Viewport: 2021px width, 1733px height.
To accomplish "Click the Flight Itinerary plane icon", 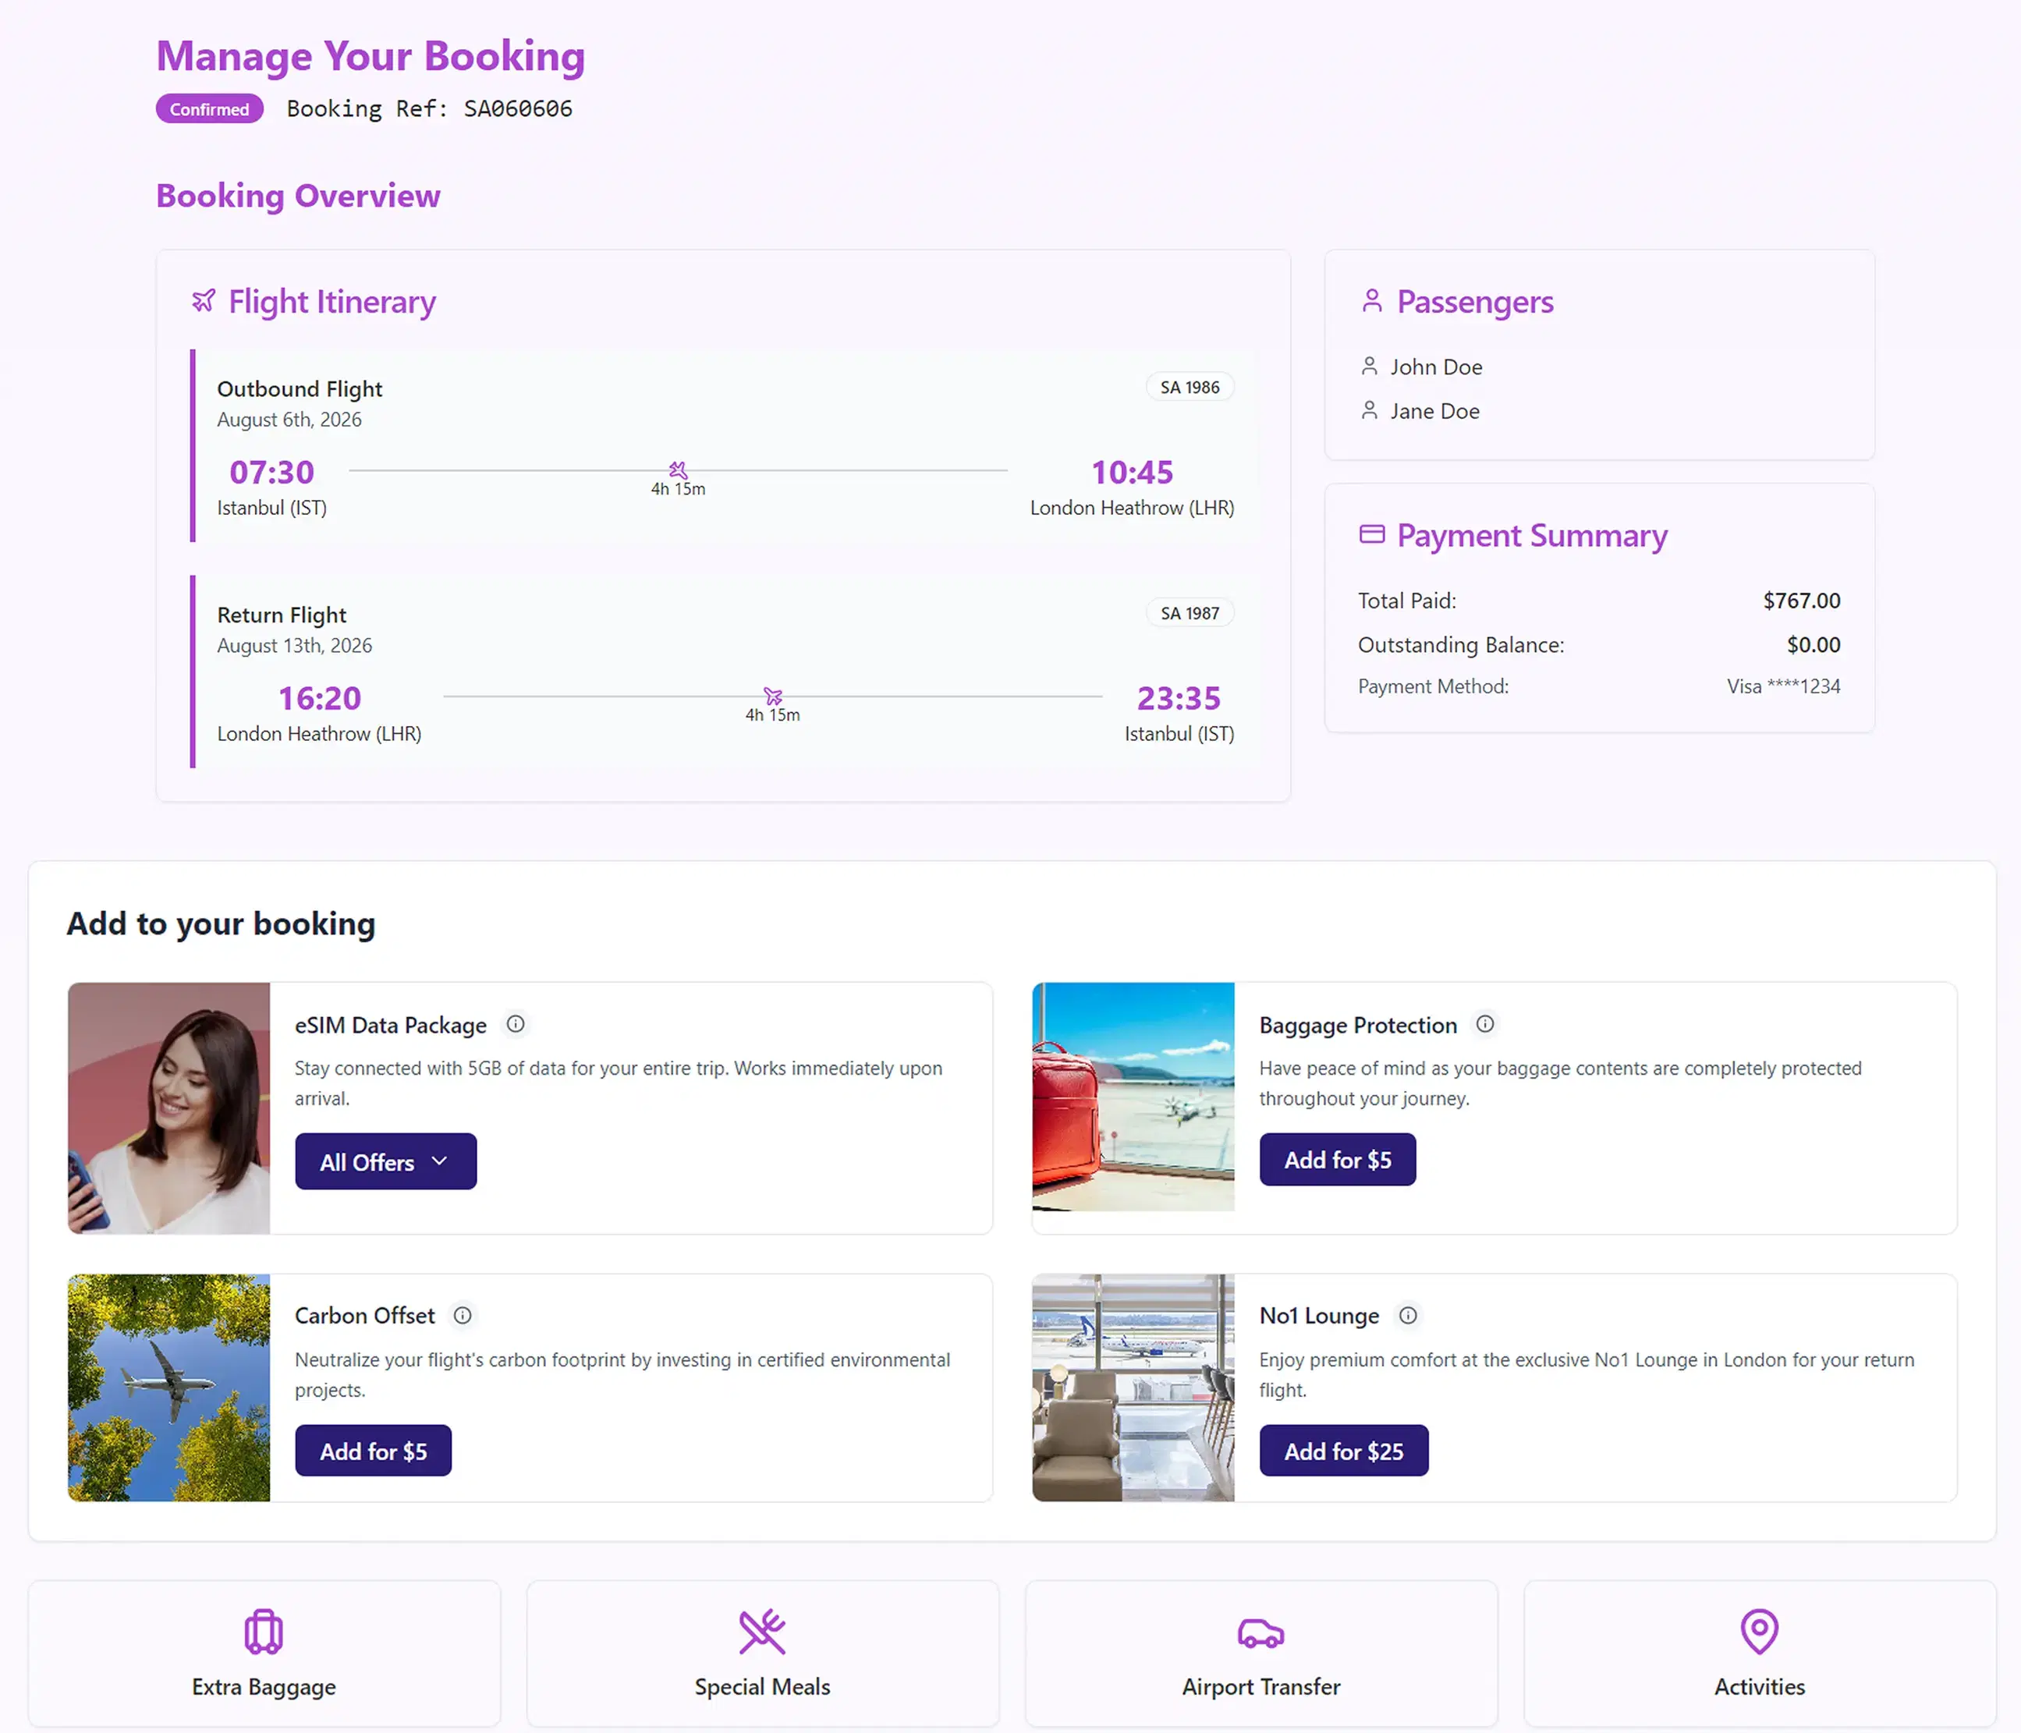I will pyautogui.click(x=204, y=300).
